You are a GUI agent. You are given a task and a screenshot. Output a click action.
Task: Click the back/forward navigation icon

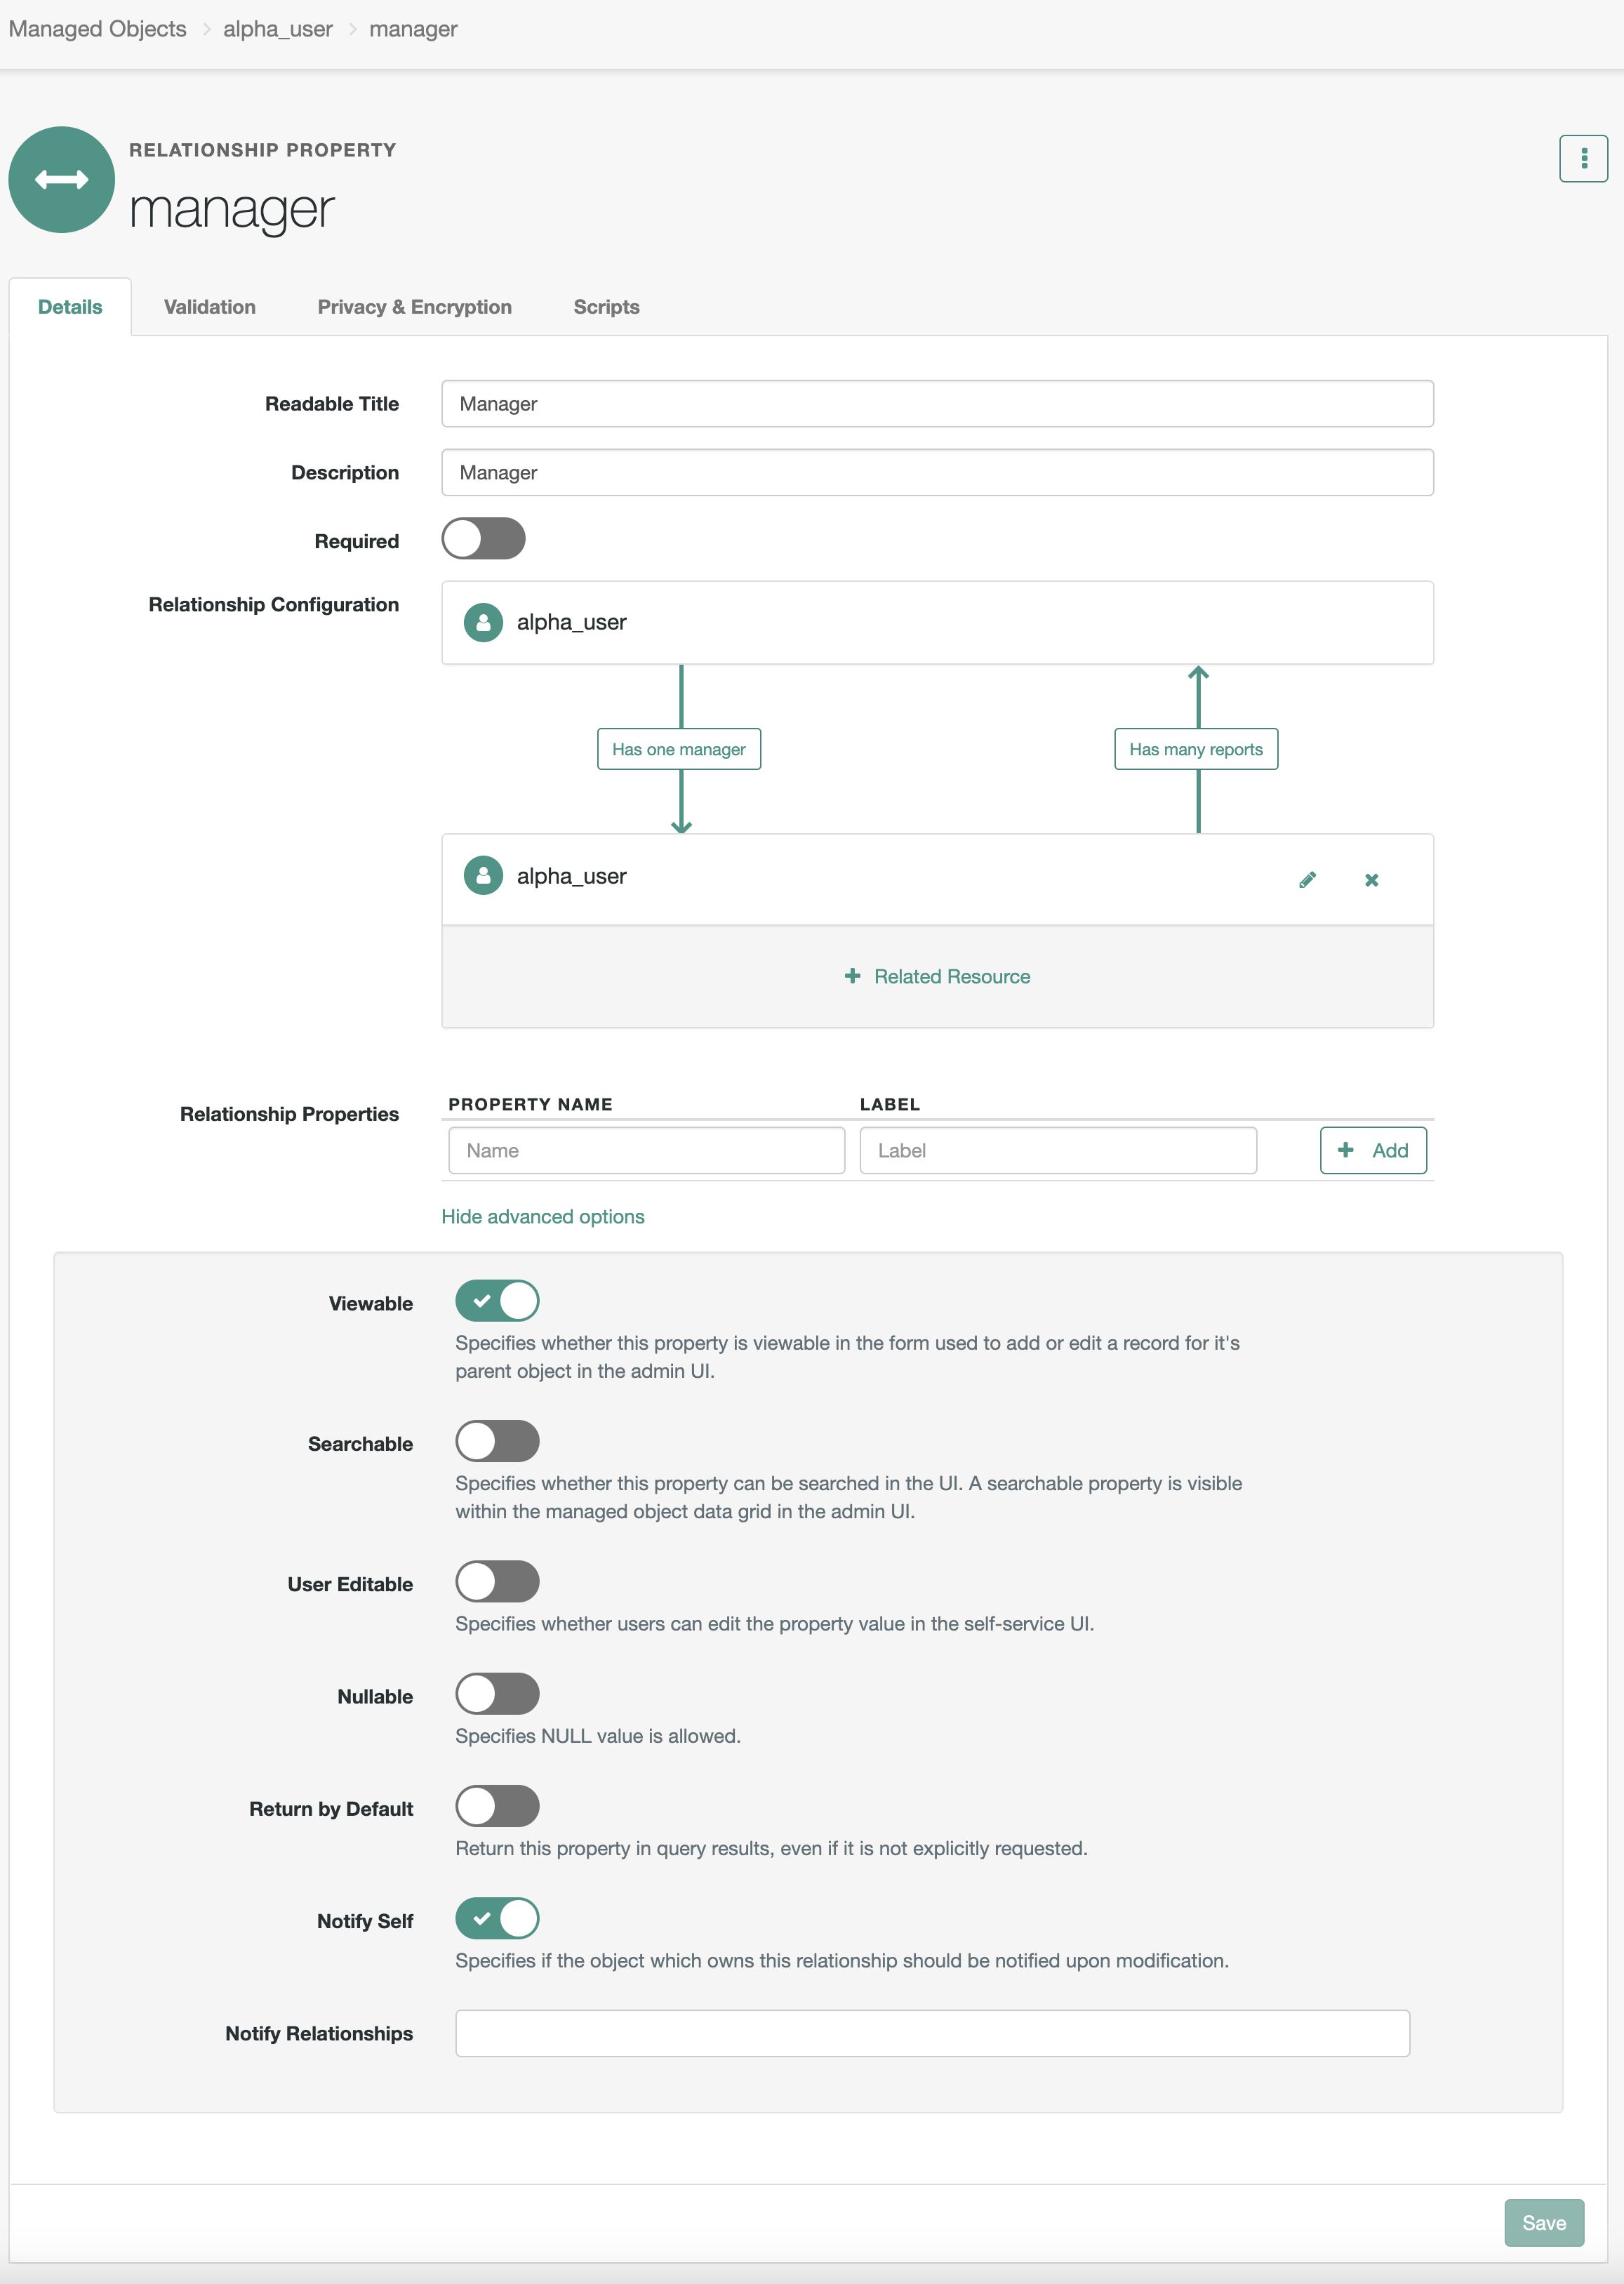pyautogui.click(x=62, y=181)
